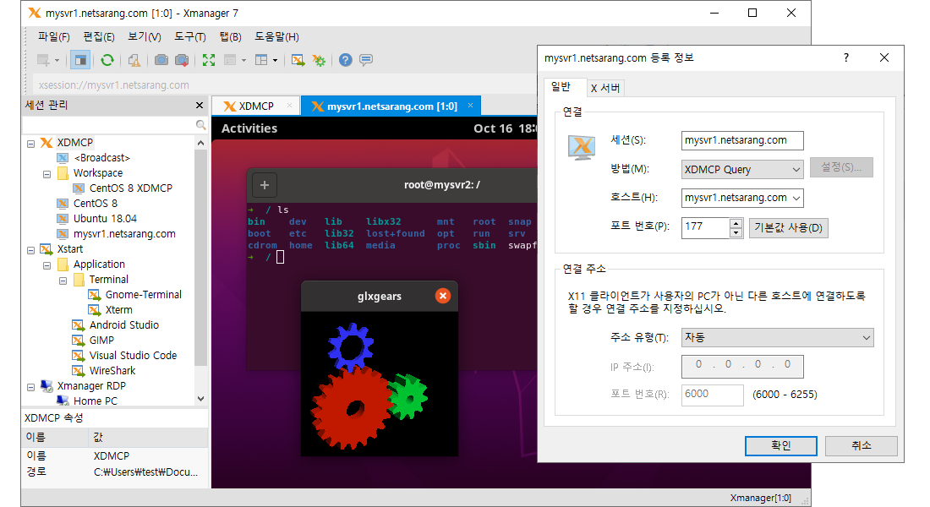This screenshot has width=930, height=507.
Task: Open dropdown arrow next to layout icon
Action: pos(276,60)
